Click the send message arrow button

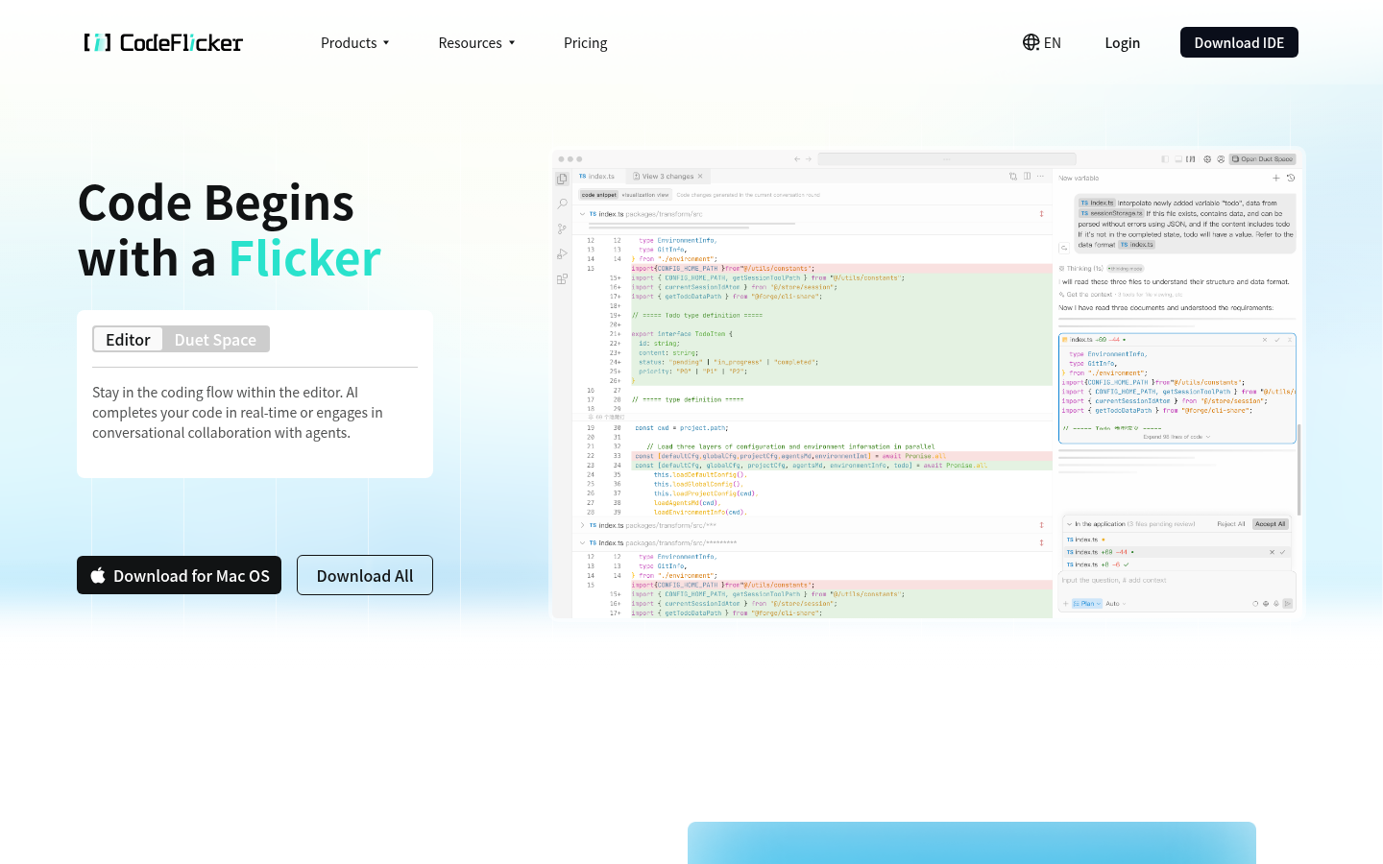(x=1288, y=604)
